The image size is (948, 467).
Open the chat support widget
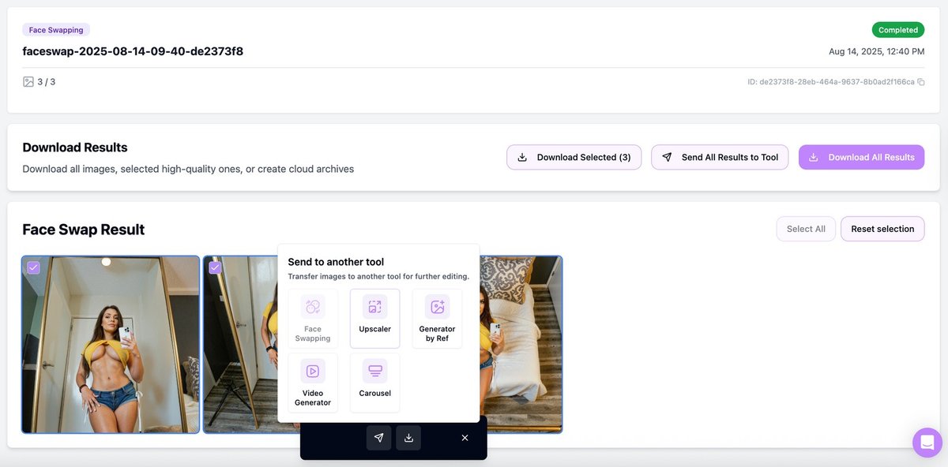(x=927, y=443)
